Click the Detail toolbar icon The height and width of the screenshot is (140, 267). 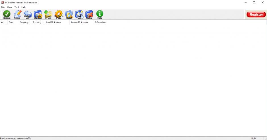click(69, 15)
